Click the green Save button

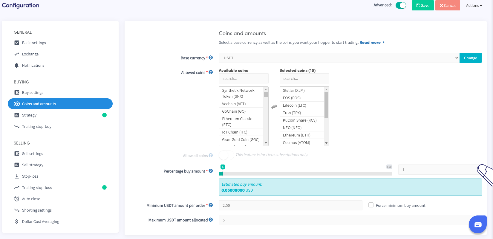422,5
